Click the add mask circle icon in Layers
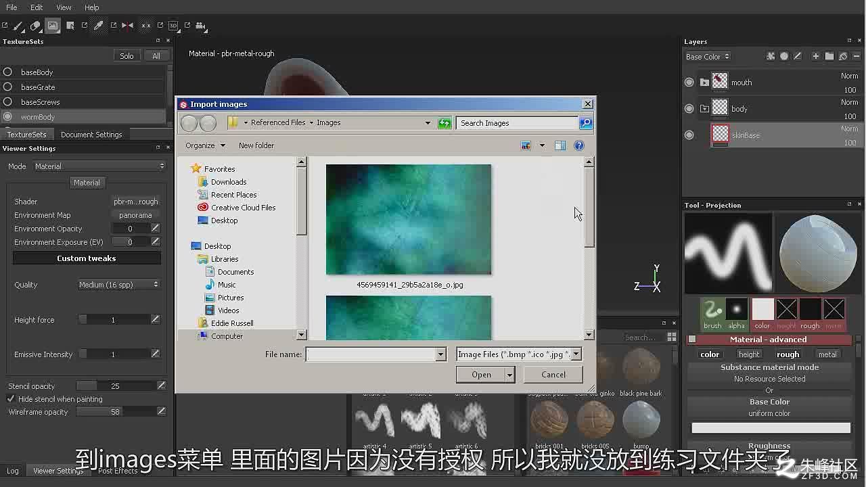The width and height of the screenshot is (866, 487). pos(784,56)
